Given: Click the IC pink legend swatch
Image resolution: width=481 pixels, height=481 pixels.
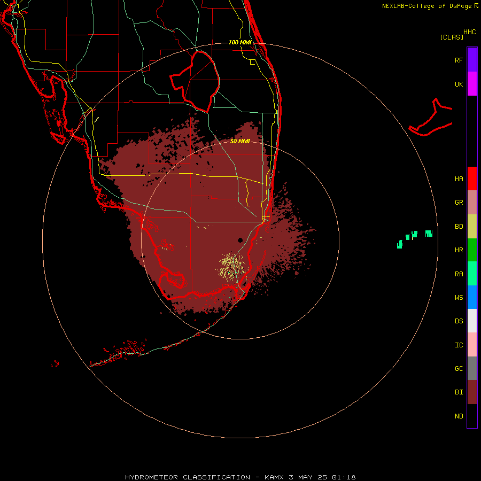Looking at the screenshot, I should [x=472, y=345].
